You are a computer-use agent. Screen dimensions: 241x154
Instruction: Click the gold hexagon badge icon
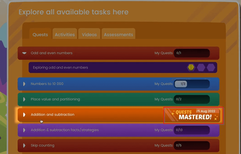(x=191, y=68)
